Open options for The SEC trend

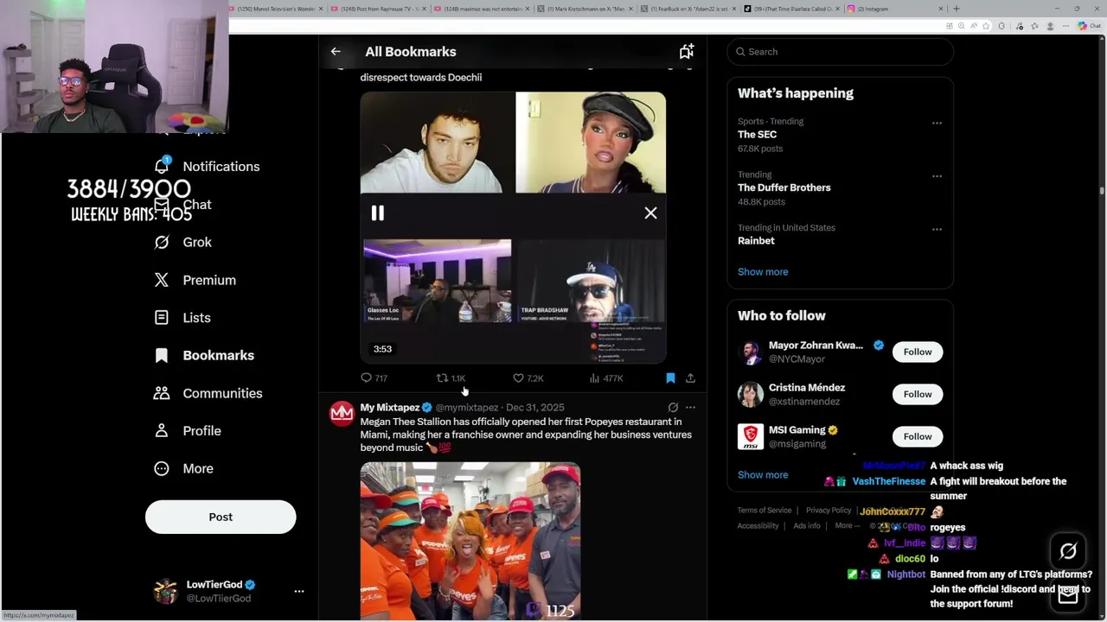[x=937, y=123]
